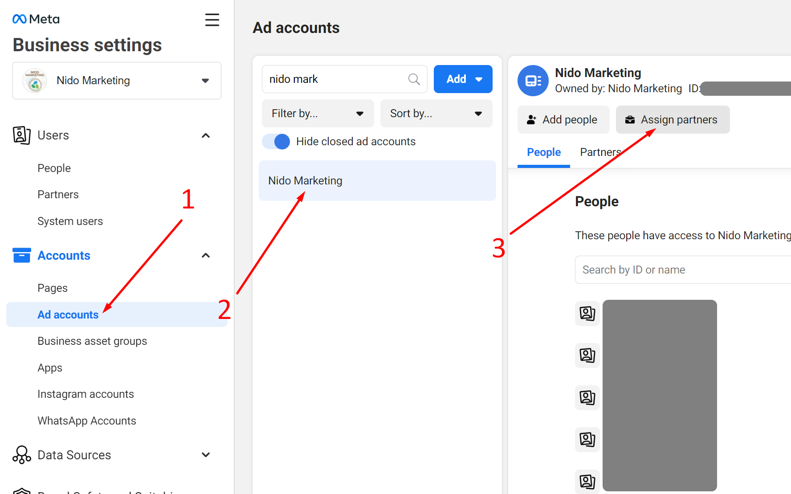This screenshot has height=494, width=791.
Task: Click the briefcase icon in Assign partners
Action: pyautogui.click(x=630, y=120)
